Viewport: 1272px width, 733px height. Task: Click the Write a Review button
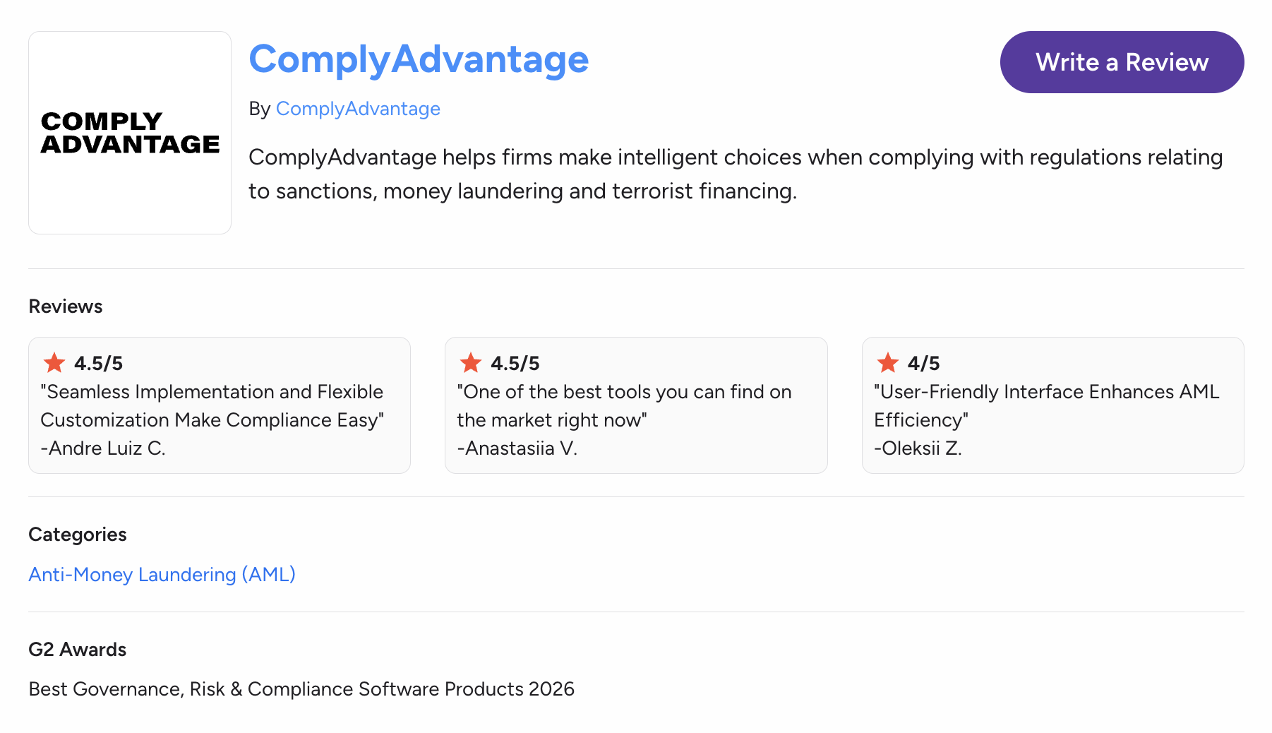tap(1121, 62)
